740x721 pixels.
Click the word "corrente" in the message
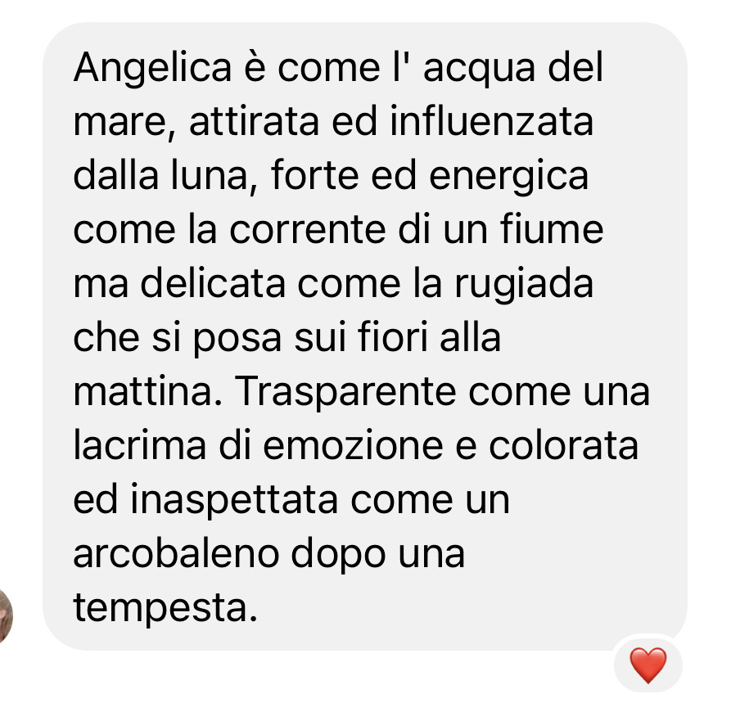(x=308, y=231)
